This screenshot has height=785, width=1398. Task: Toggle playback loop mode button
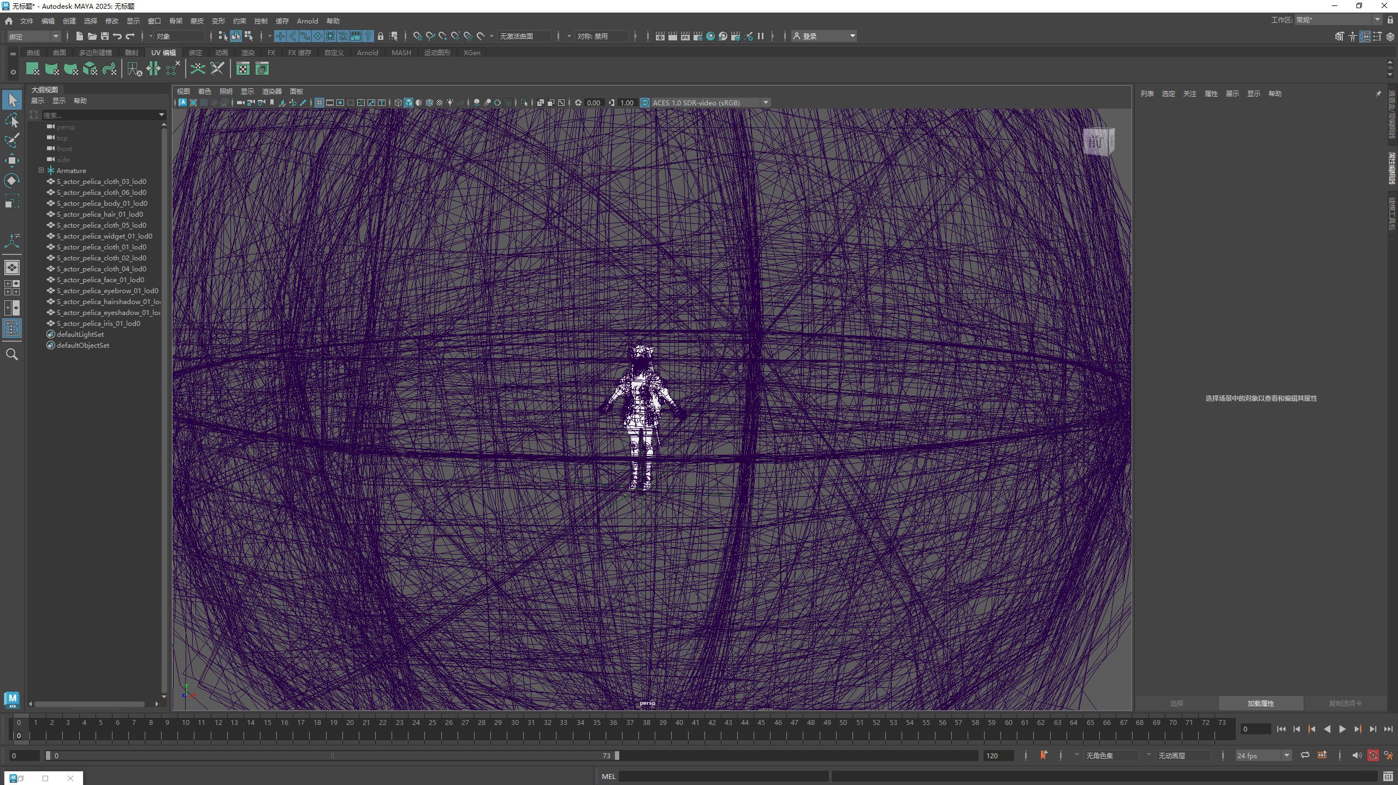coord(1305,755)
